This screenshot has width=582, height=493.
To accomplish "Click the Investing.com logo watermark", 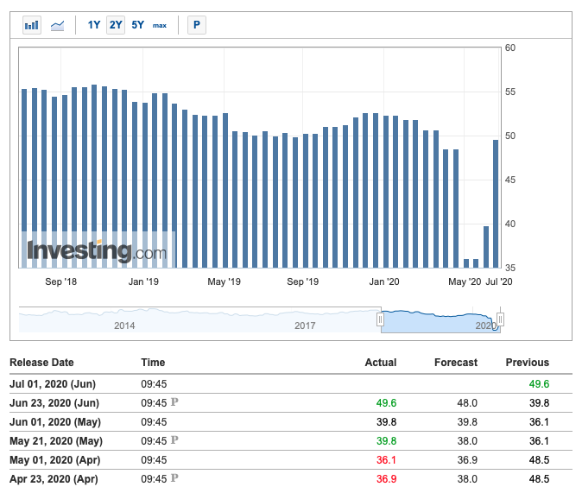I will coord(97,251).
